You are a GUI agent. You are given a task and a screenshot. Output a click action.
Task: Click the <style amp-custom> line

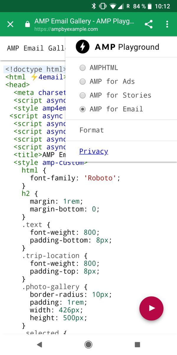[51, 162]
